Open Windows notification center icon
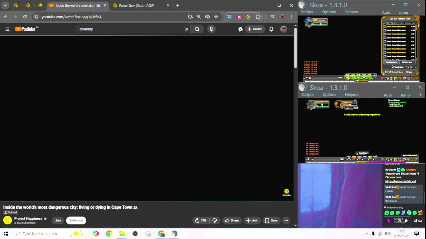The width and height of the screenshot is (426, 239). (x=416, y=234)
